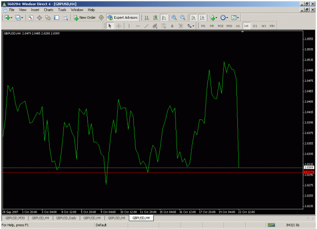Viewport: 317px width, 229px height.
Task: Click the connection status bars indicator
Action: click(x=271, y=225)
